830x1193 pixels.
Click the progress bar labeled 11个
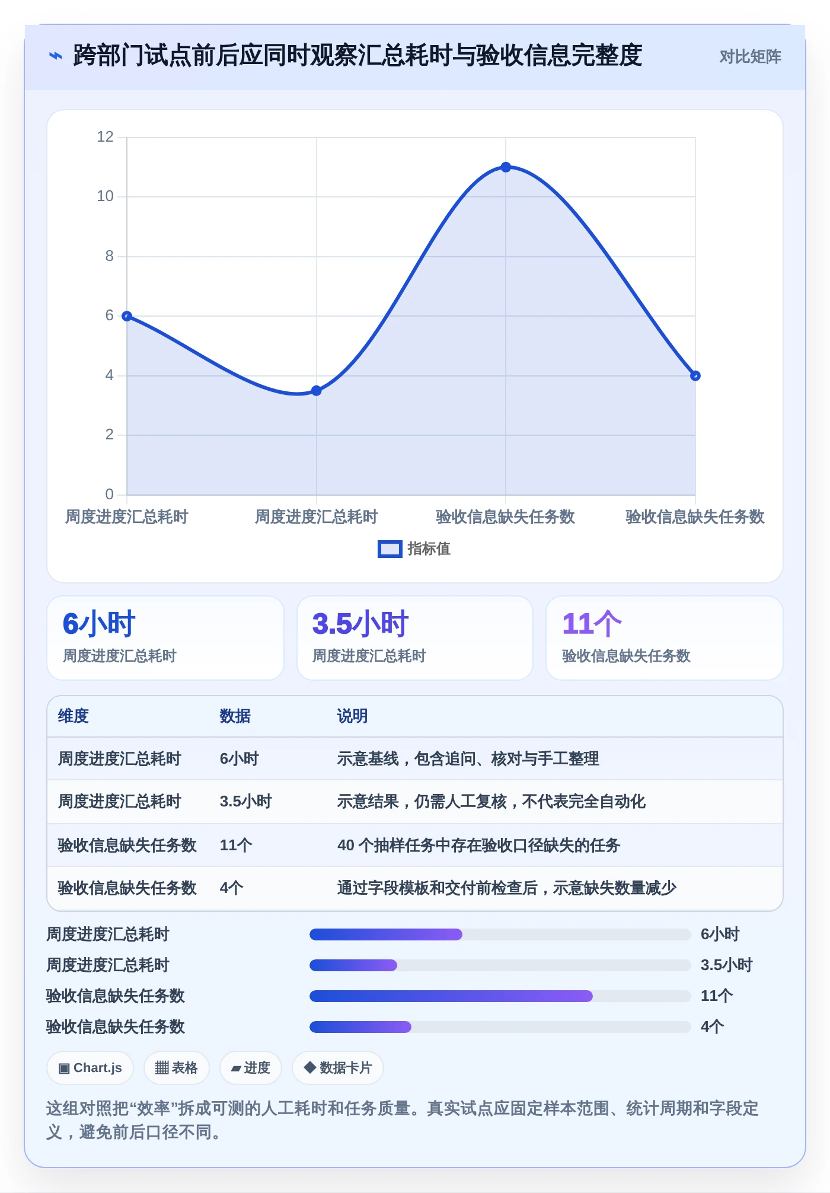tap(500, 996)
